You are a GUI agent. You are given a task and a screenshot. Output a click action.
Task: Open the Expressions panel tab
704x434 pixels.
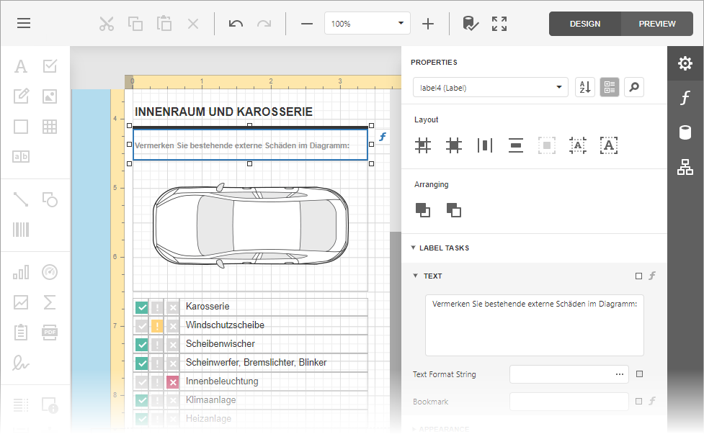click(685, 98)
